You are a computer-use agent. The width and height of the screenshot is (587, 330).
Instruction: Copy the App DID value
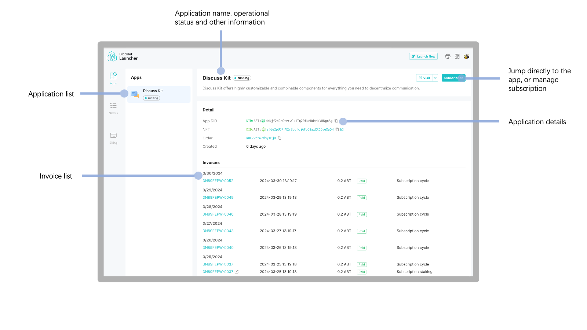tap(336, 121)
